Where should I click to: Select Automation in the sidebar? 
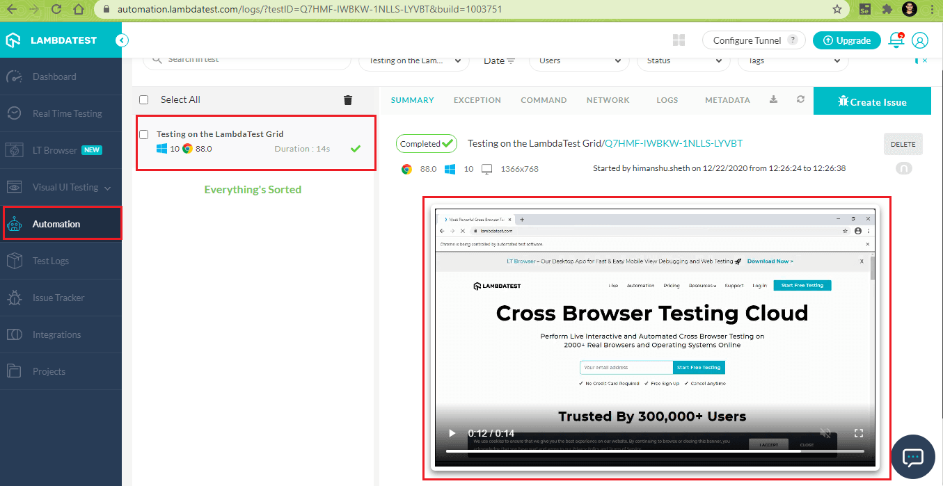[x=62, y=224]
